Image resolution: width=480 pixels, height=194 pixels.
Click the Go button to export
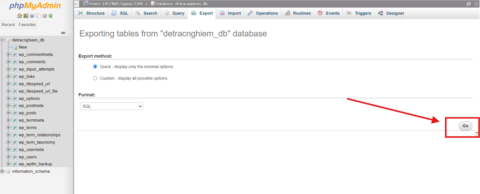click(465, 126)
